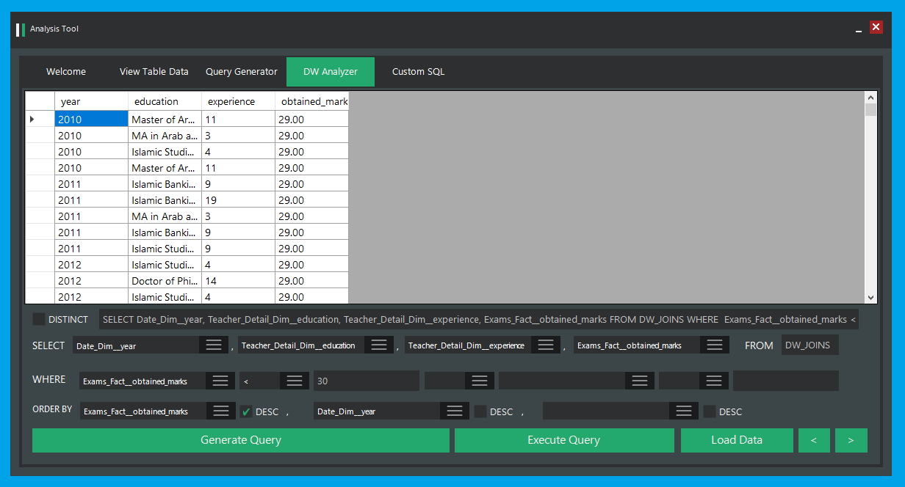The width and height of the screenshot is (905, 487).
Task: Open the Date_Dim__year SELECT column dropdown
Action: tap(213, 345)
